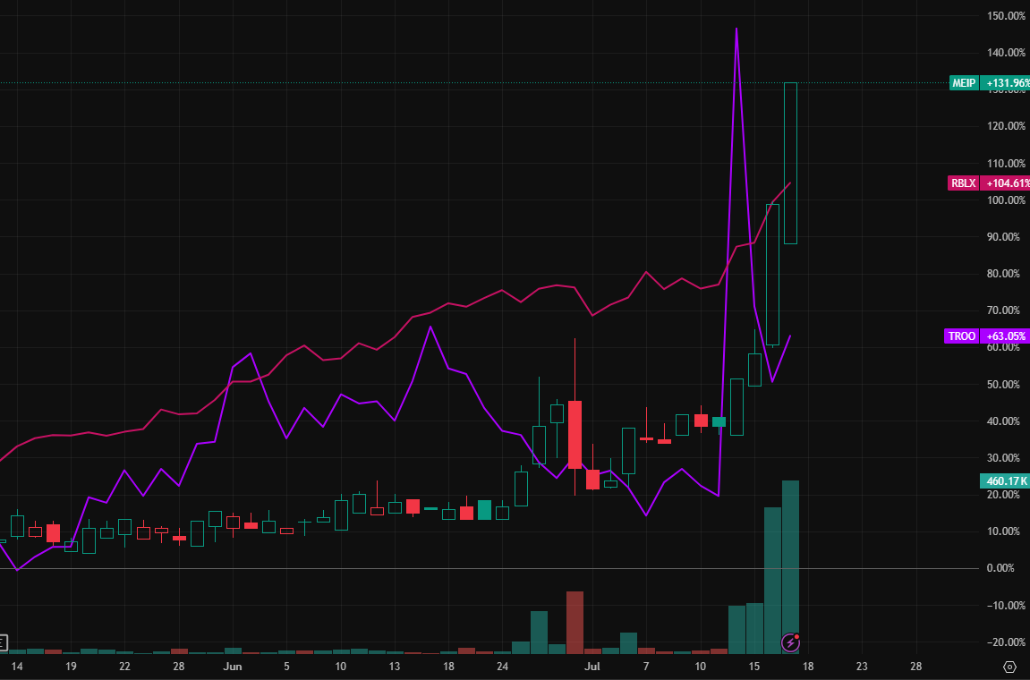1030x680 pixels.
Task: Select the MEIP +131.96% price label
Action: [989, 82]
